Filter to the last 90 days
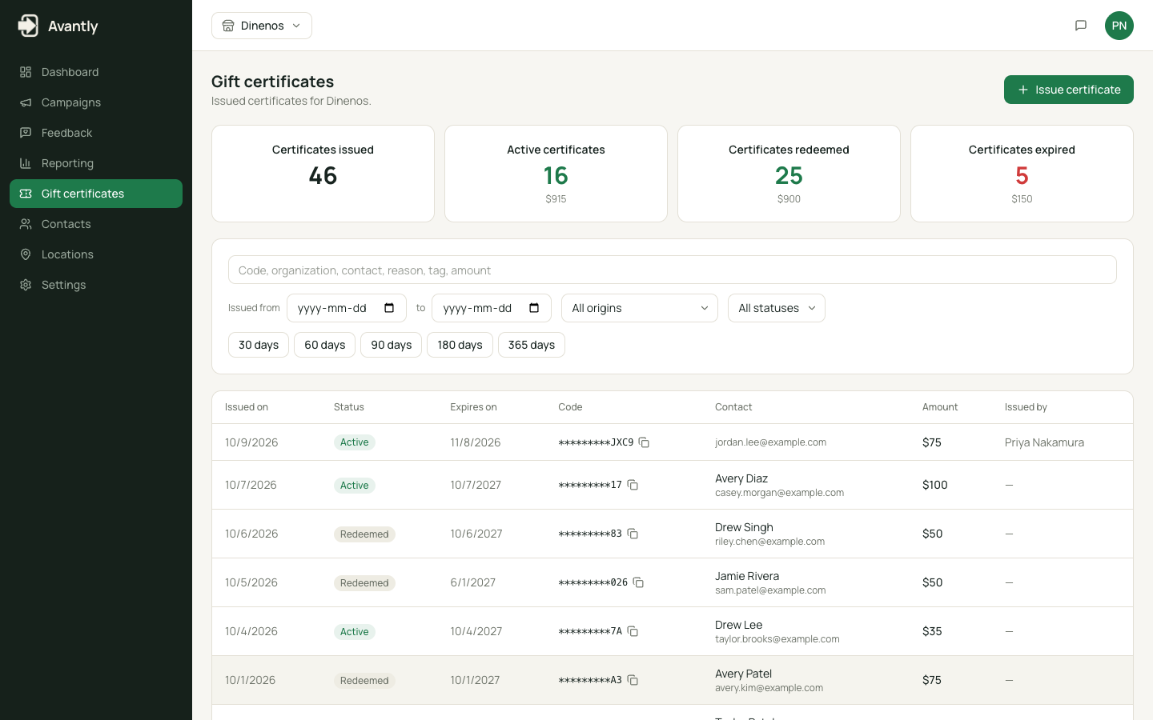This screenshot has height=720, width=1153. click(391, 345)
